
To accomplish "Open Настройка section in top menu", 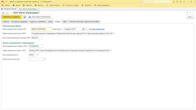I will click(x=86, y=5).
